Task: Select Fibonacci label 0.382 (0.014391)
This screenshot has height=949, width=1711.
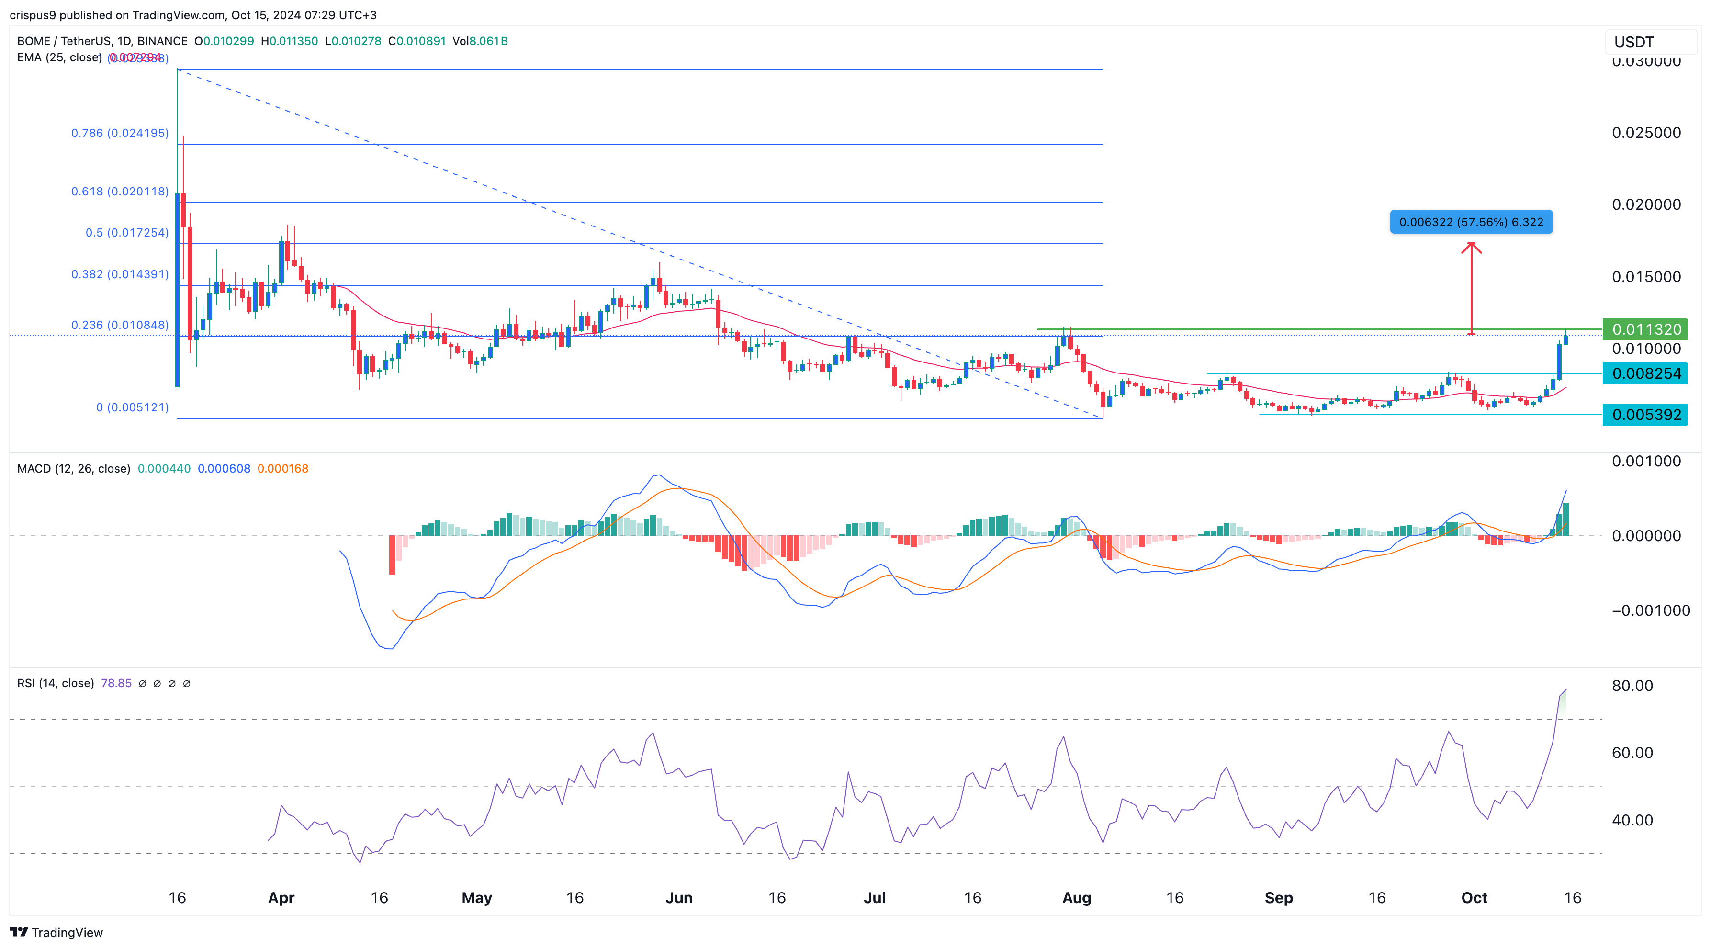Action: click(x=120, y=274)
